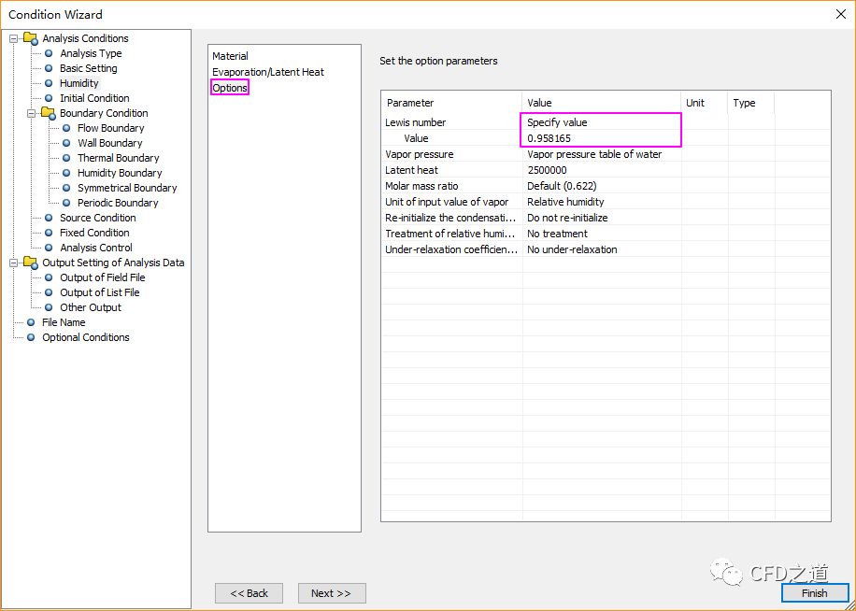This screenshot has width=856, height=611.
Task: Go to the next page with Next >>
Action: 331,593
